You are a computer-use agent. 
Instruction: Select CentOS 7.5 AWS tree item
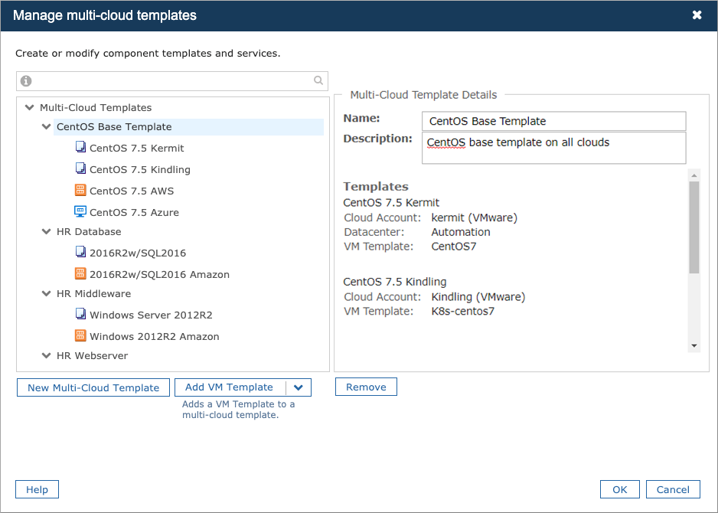click(x=132, y=191)
